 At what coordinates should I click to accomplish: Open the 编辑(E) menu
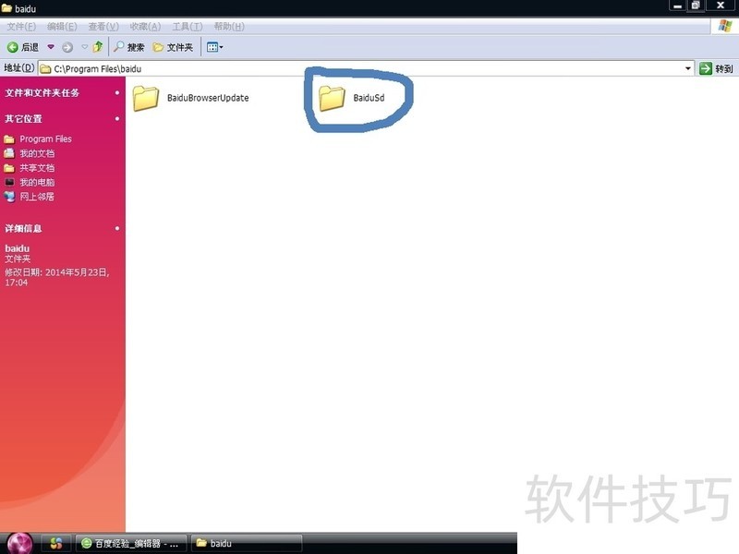tap(62, 27)
